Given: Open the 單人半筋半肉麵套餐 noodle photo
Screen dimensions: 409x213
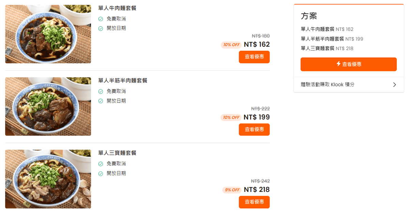Looking at the screenshot, I should pos(48,106).
